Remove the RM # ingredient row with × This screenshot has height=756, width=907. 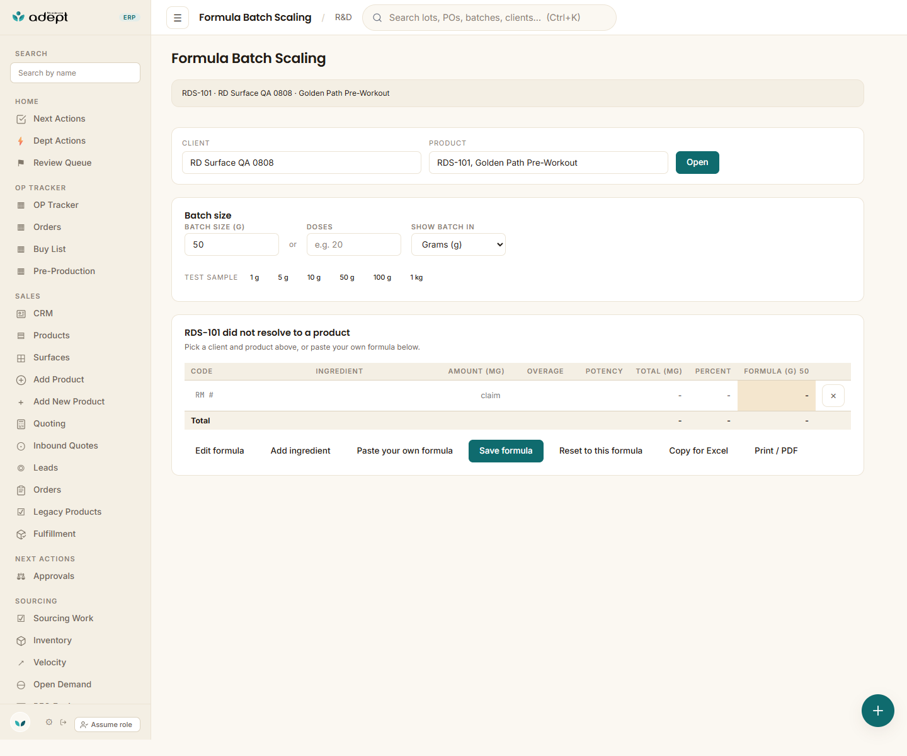point(833,396)
